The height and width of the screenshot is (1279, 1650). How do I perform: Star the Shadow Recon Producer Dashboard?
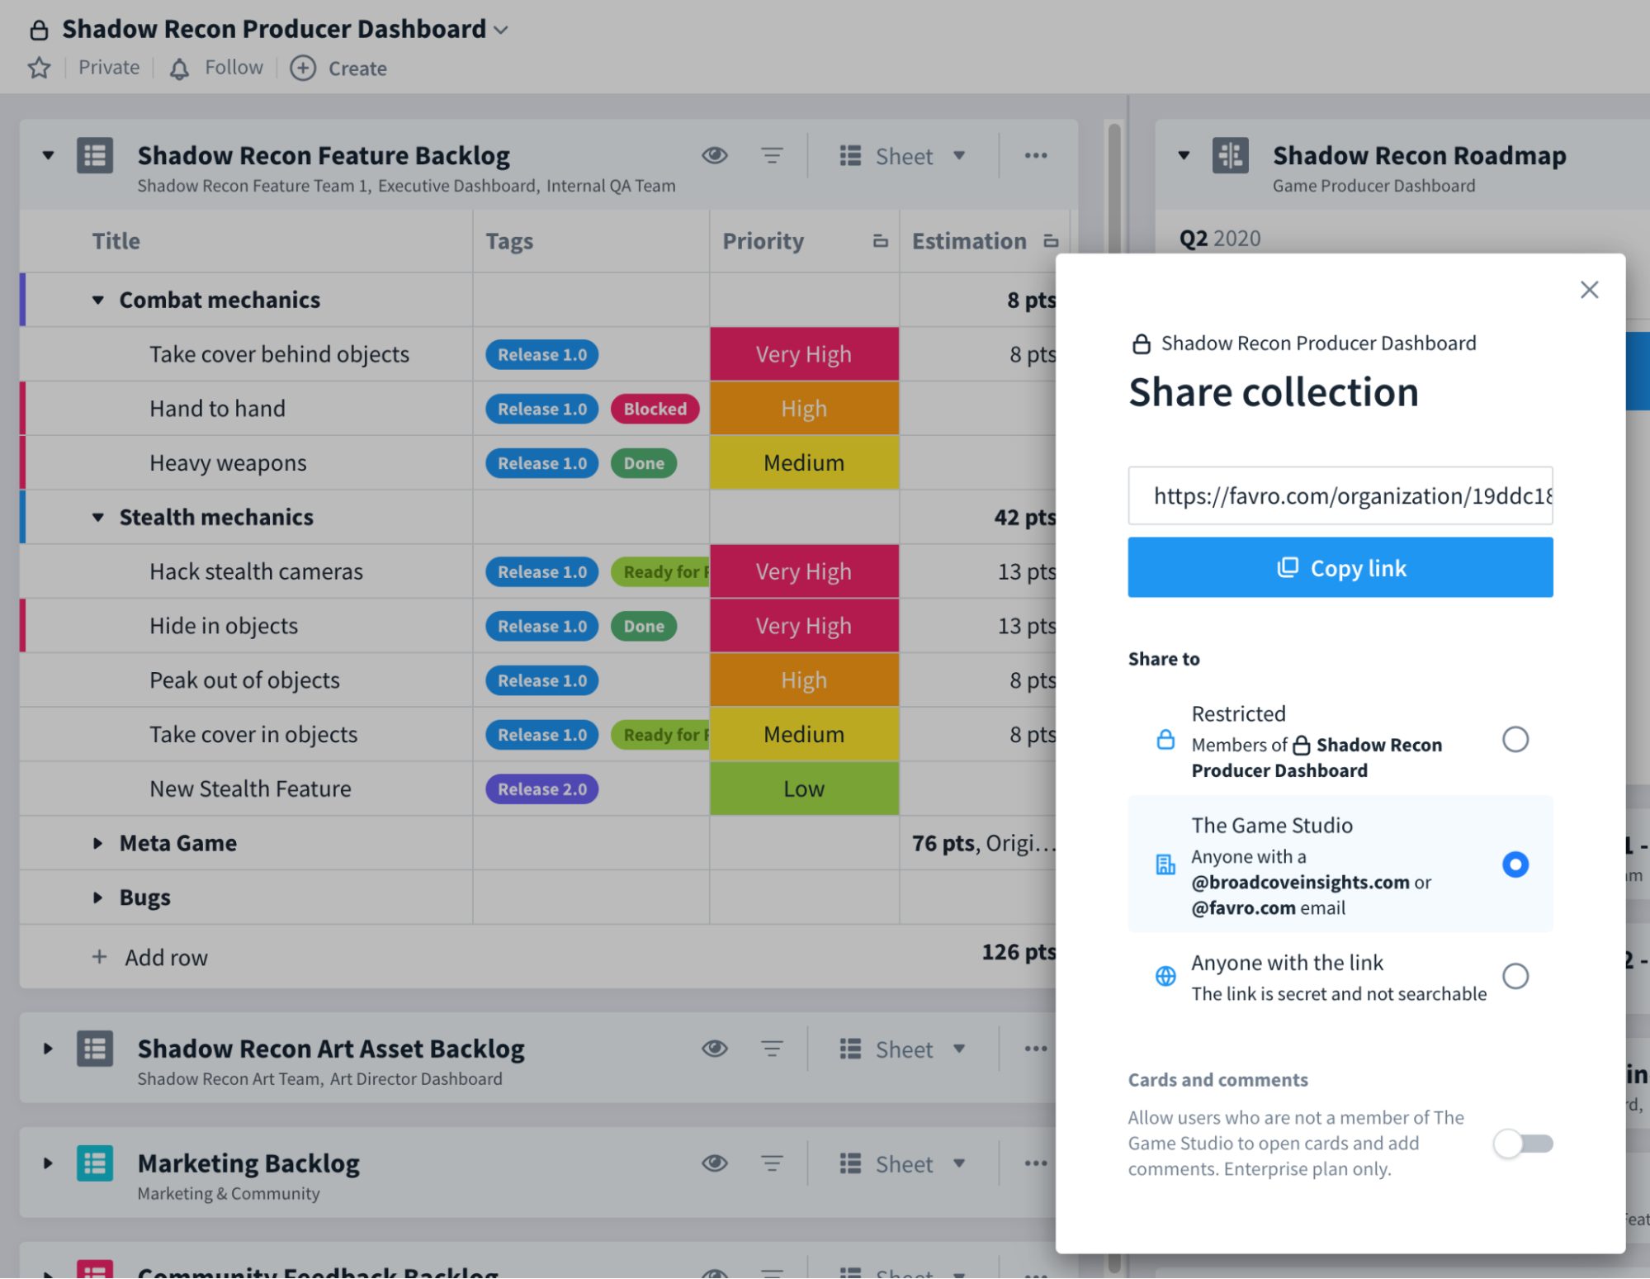coord(38,69)
